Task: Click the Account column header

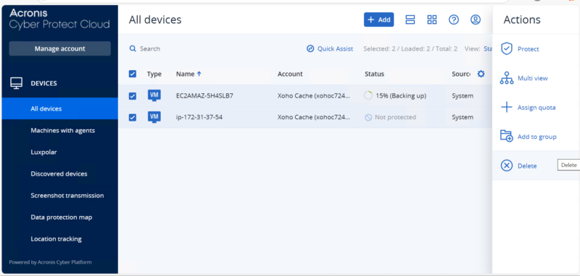Action: pyautogui.click(x=290, y=74)
